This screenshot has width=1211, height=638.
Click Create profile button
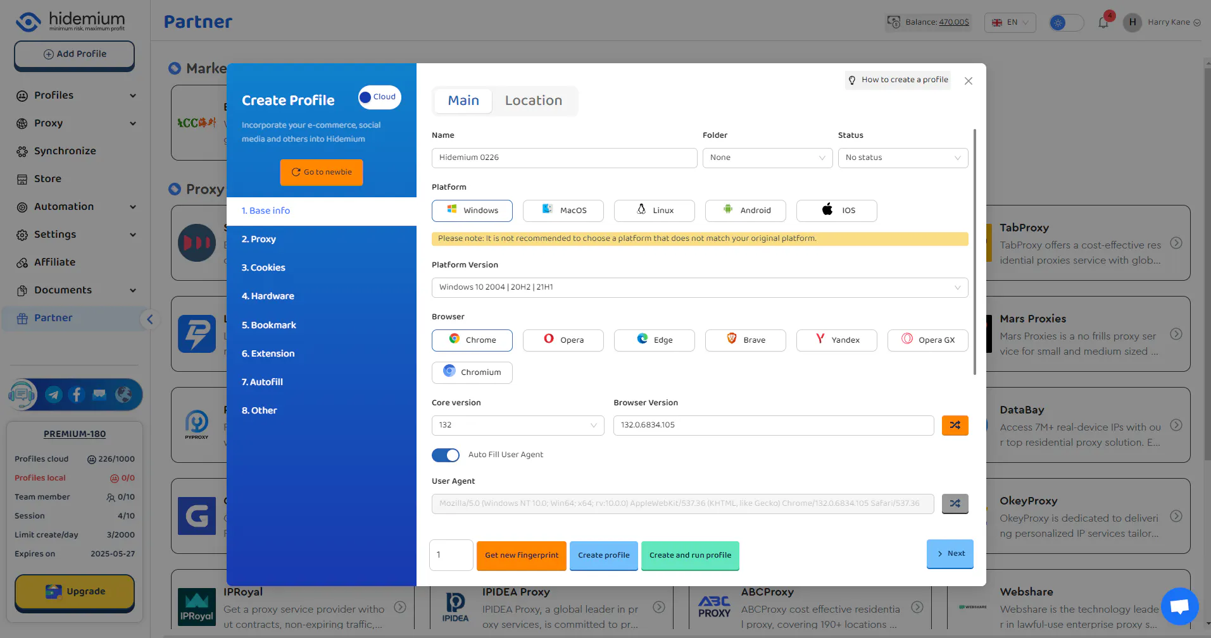coord(604,556)
